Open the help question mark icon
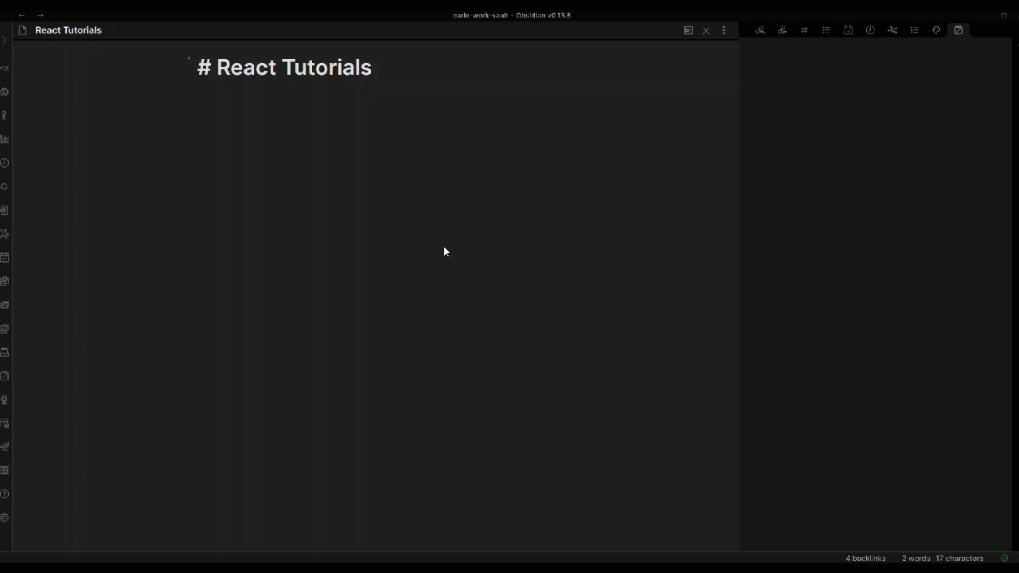The height and width of the screenshot is (573, 1019). pos(4,494)
